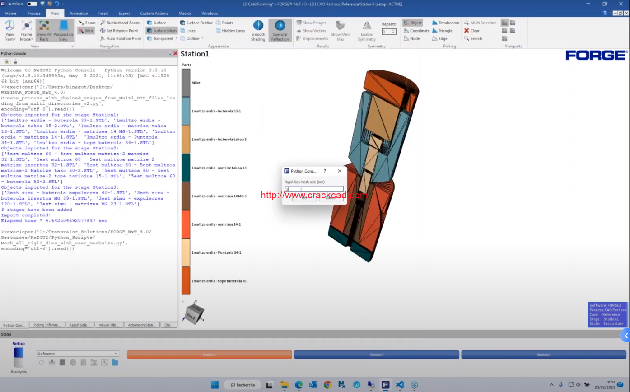Switch to Viewer Objects panel tab
Viewport: 630px width, 392px height.
[x=109, y=325]
